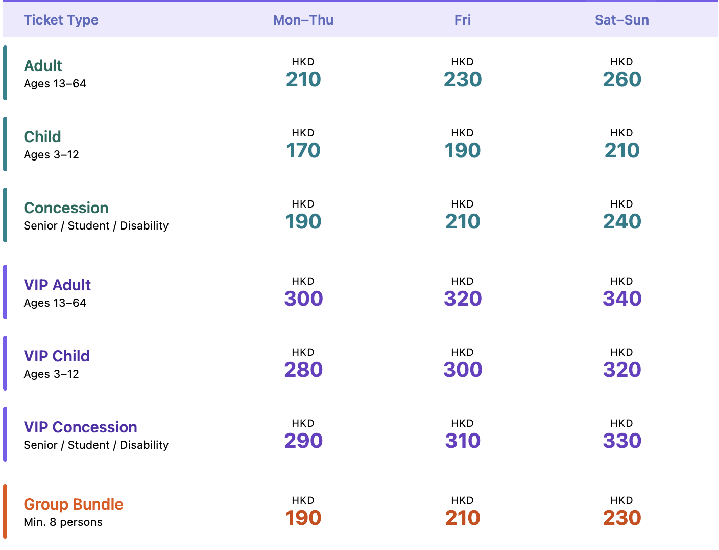This screenshot has height=550, width=719.
Task: Open the Concession ticket type
Action: tap(66, 208)
